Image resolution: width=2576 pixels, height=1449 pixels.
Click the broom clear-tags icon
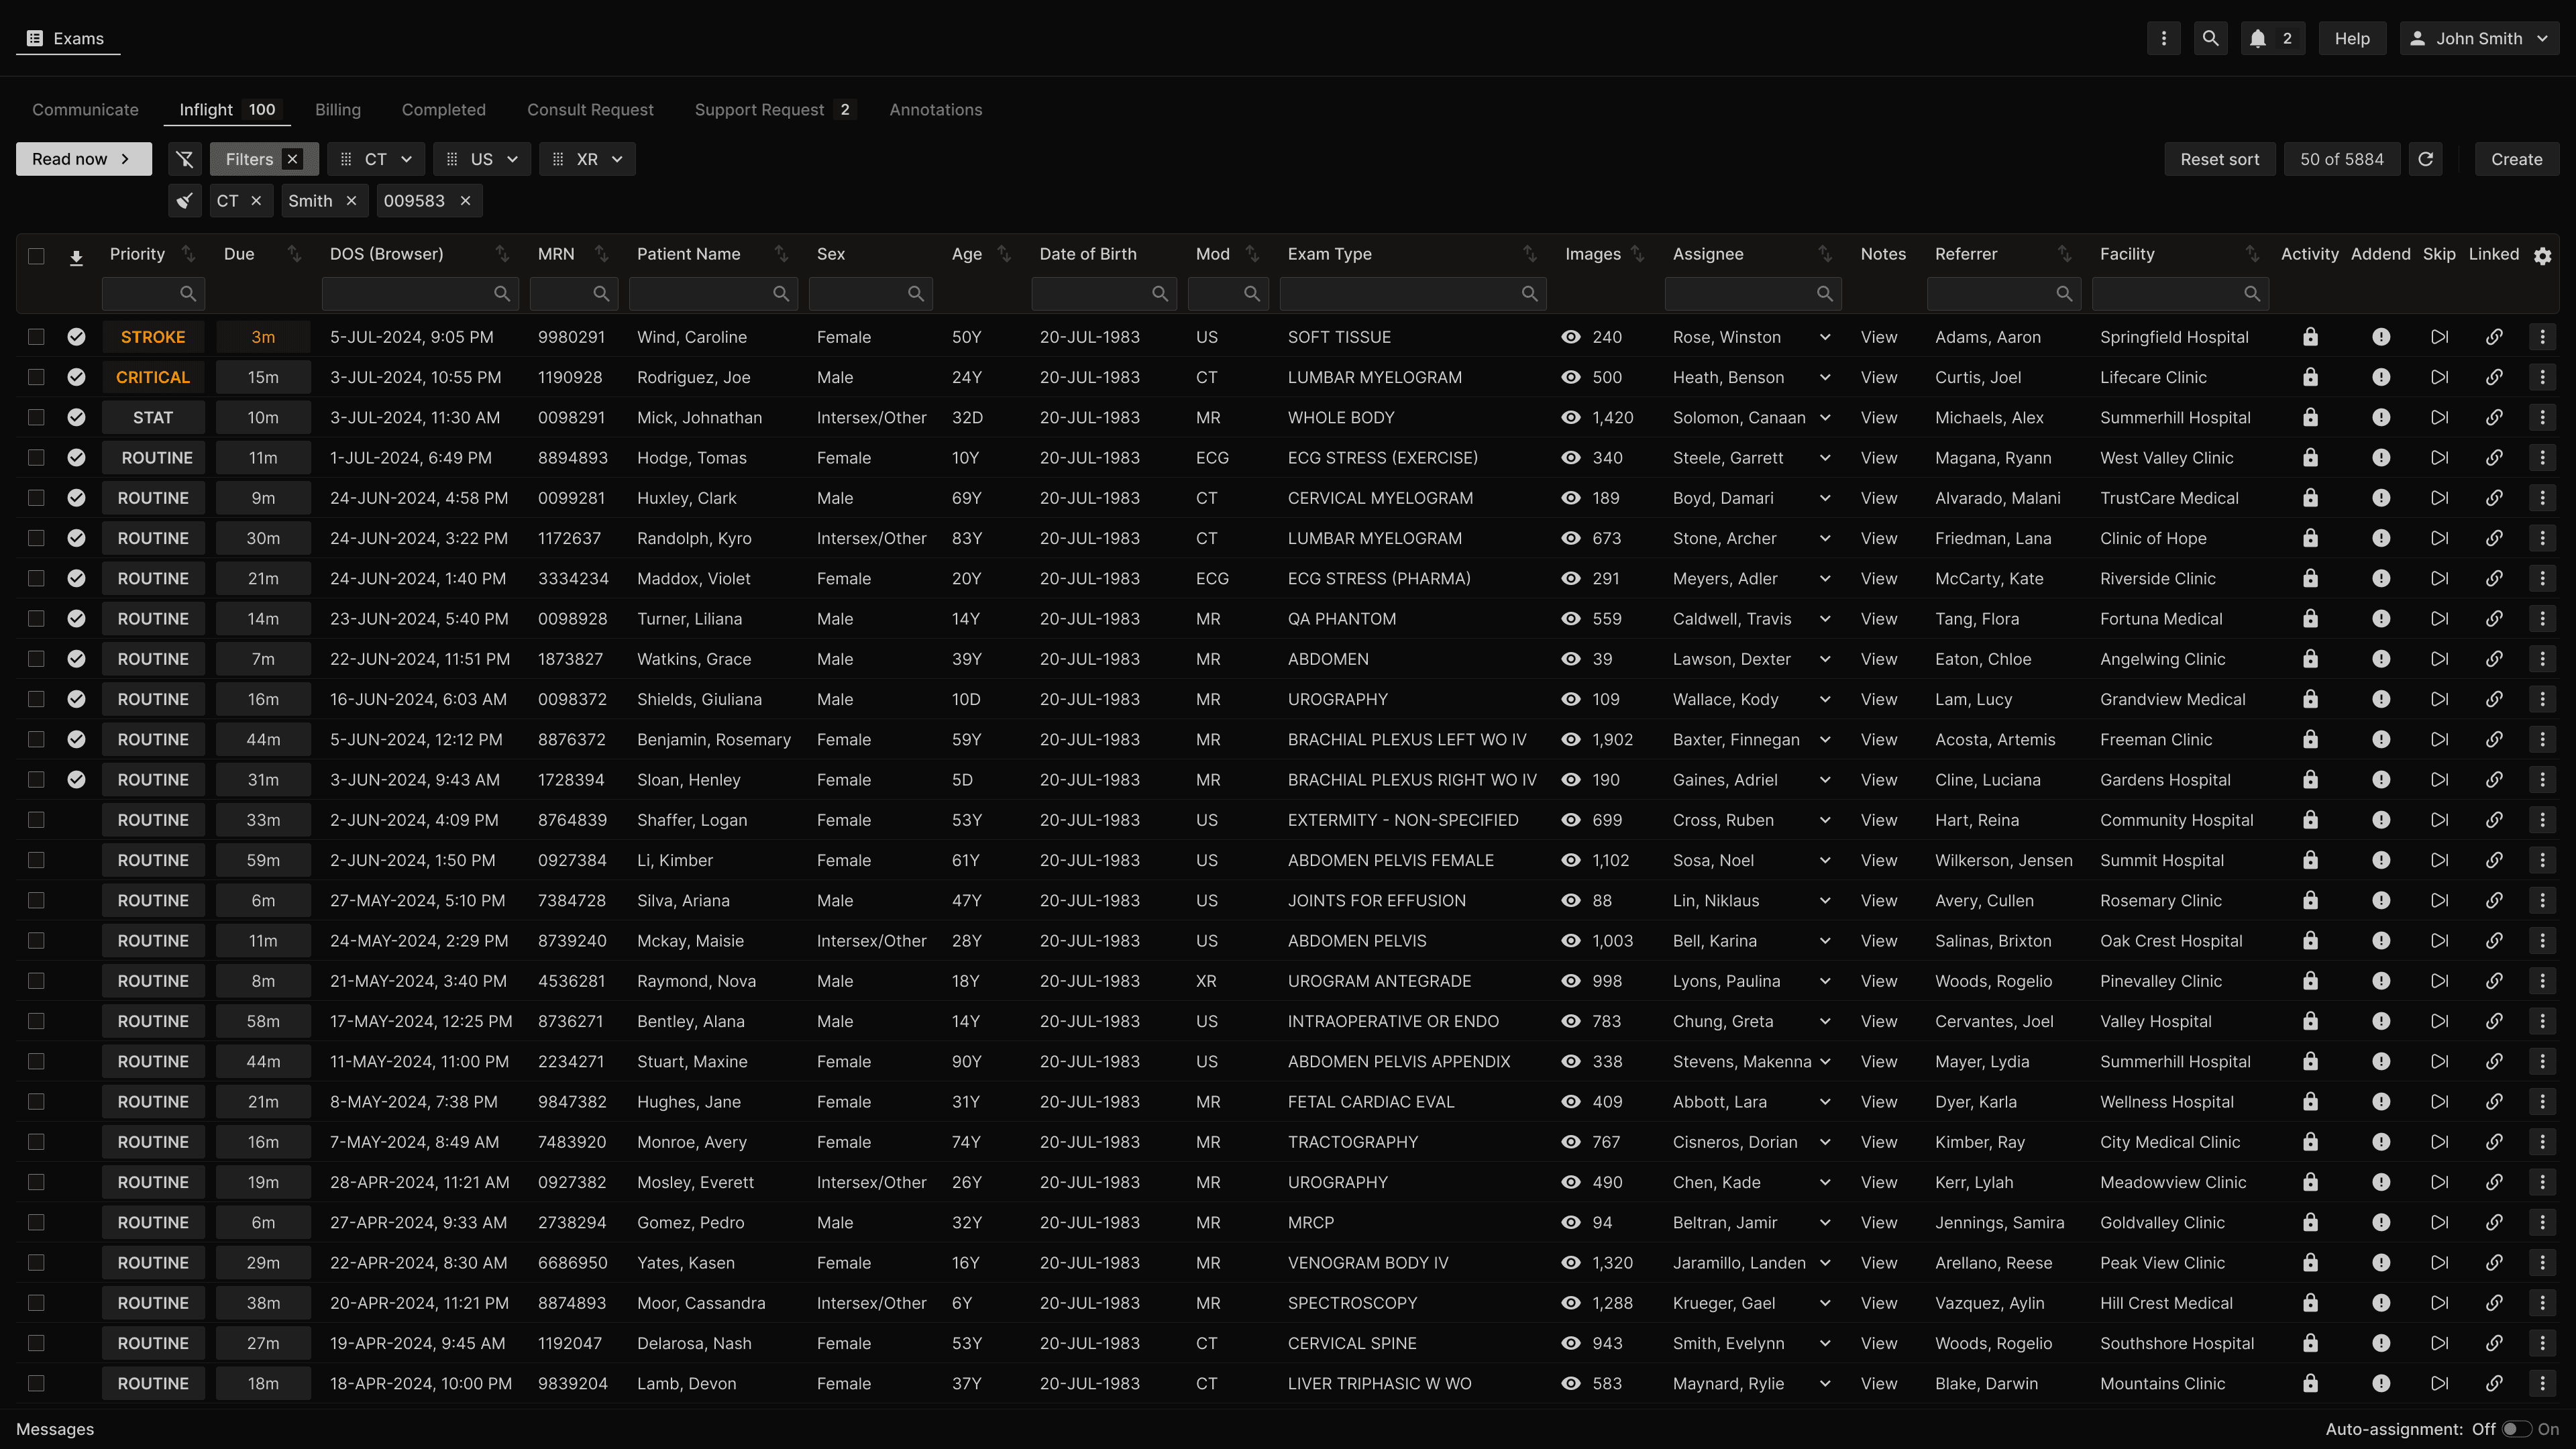[x=185, y=201]
